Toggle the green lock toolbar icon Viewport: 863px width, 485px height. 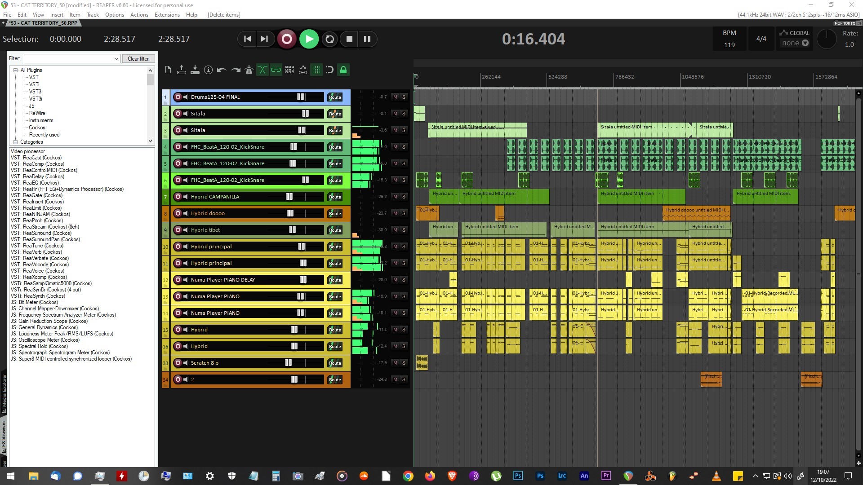click(x=343, y=70)
